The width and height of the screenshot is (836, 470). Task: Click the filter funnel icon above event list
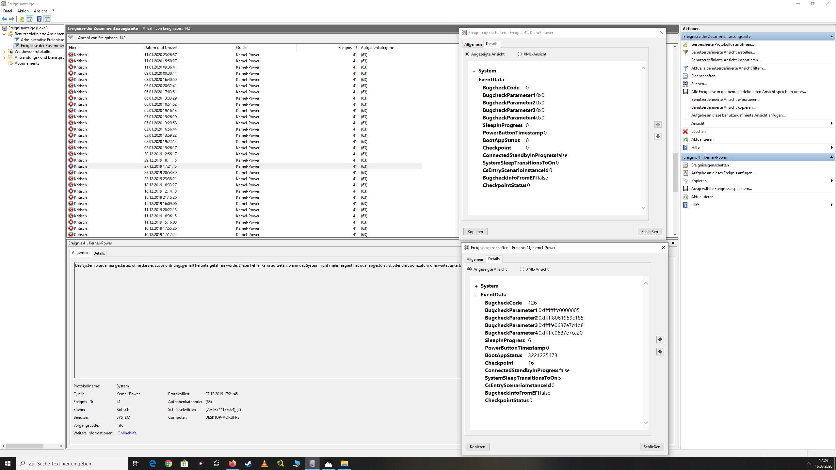(x=71, y=38)
